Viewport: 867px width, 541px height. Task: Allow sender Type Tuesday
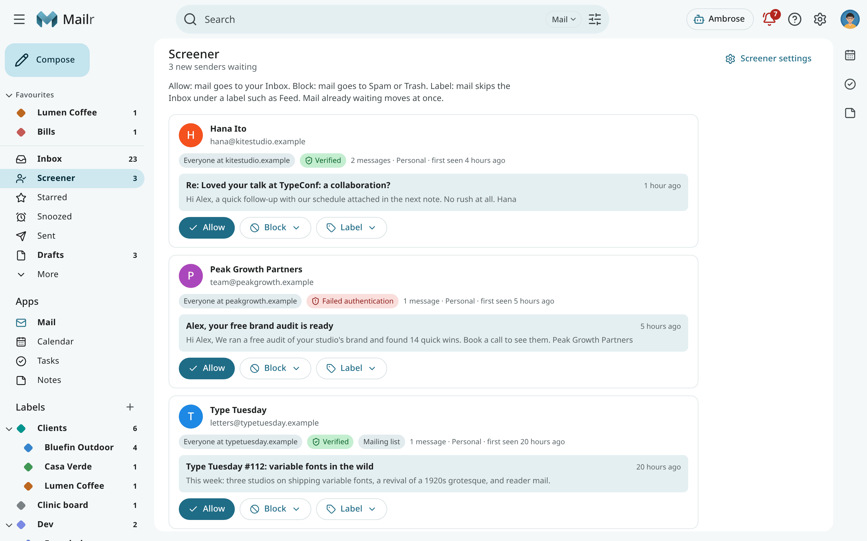(x=206, y=509)
